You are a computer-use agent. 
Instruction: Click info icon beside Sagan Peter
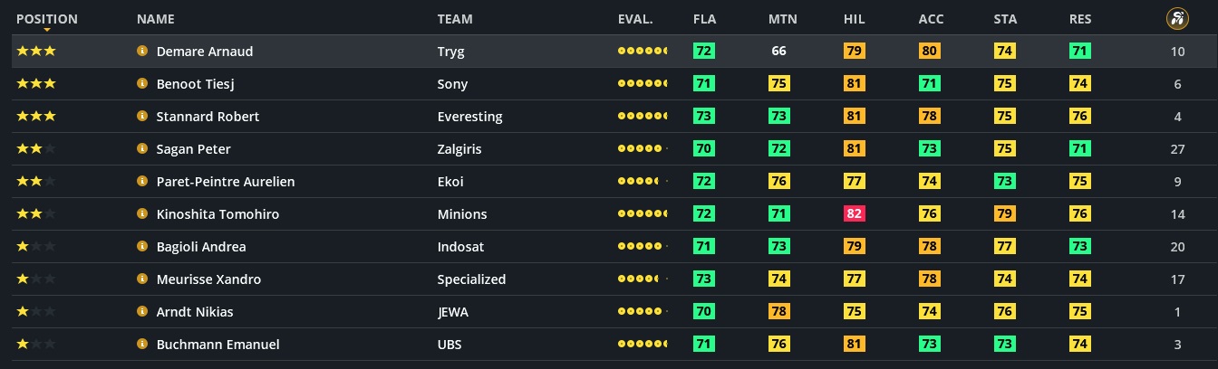(x=142, y=149)
